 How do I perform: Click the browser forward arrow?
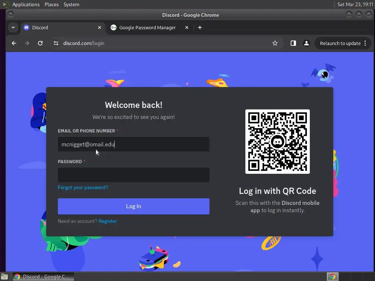click(27, 43)
